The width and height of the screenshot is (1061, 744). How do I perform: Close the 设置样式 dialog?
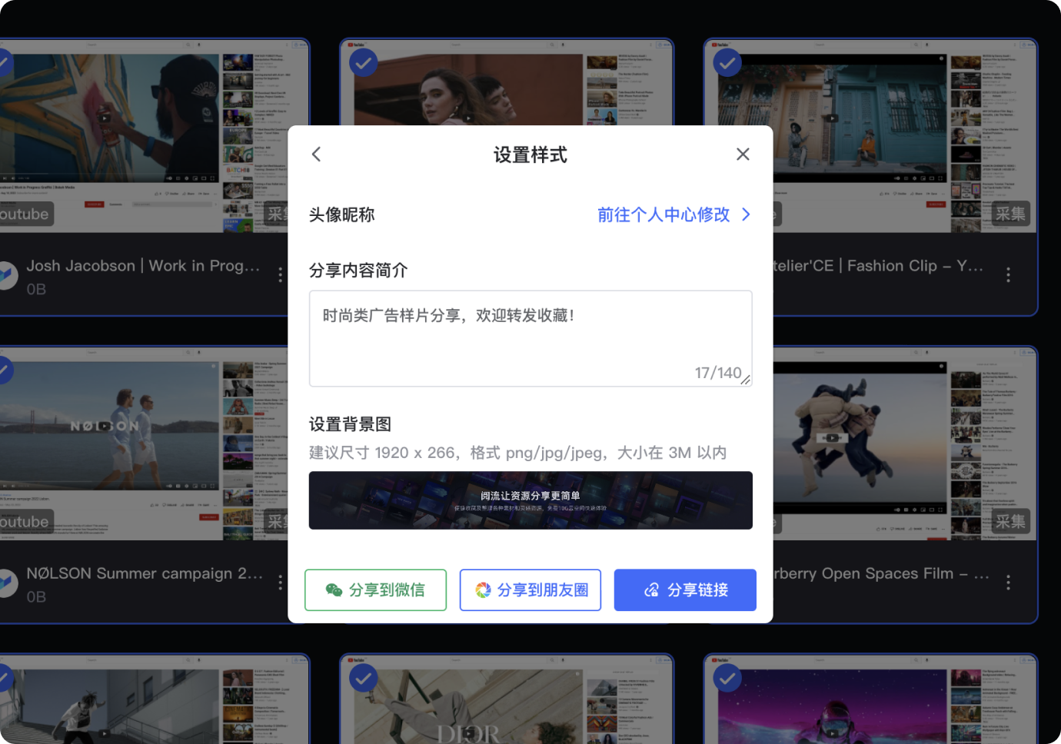(743, 154)
